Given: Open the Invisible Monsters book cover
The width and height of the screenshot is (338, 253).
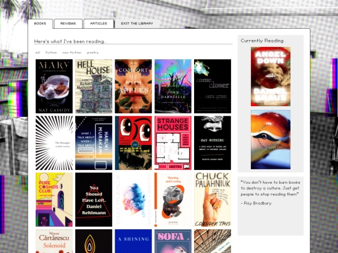Looking at the screenshot, I should click(133, 200).
